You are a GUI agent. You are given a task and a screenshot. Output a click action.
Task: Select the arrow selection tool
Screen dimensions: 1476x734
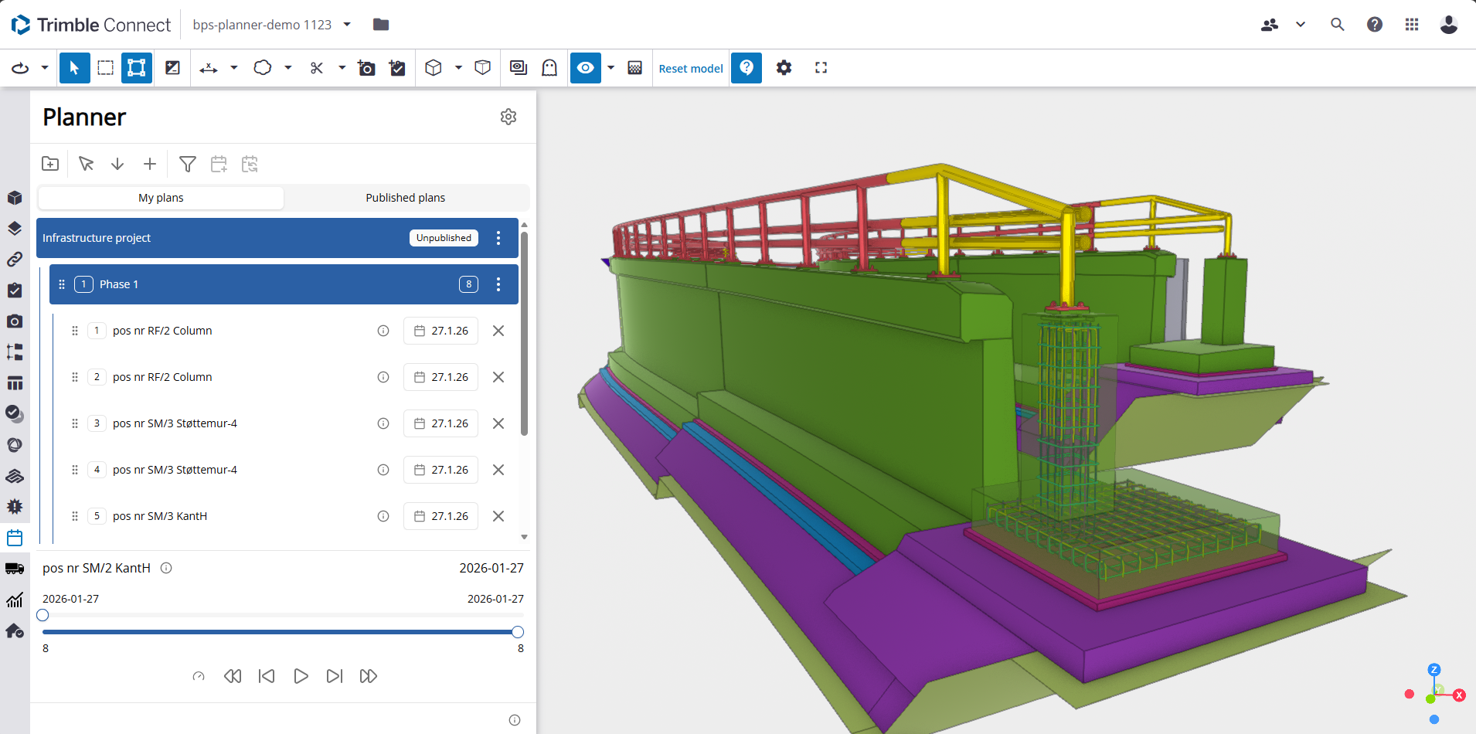pos(74,68)
